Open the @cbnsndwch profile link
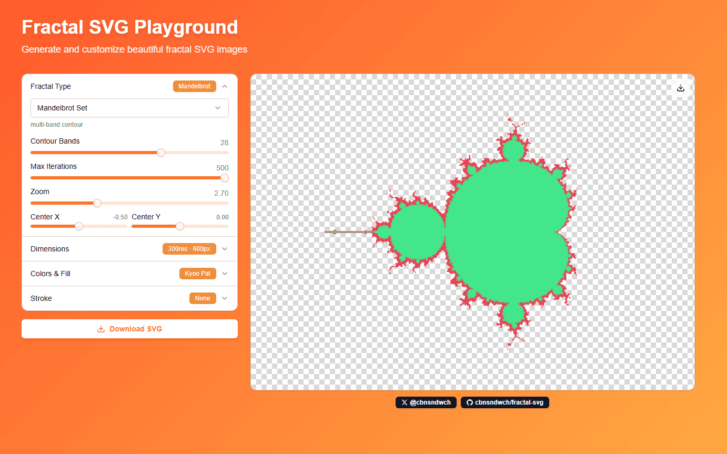727x454 pixels. (426, 402)
